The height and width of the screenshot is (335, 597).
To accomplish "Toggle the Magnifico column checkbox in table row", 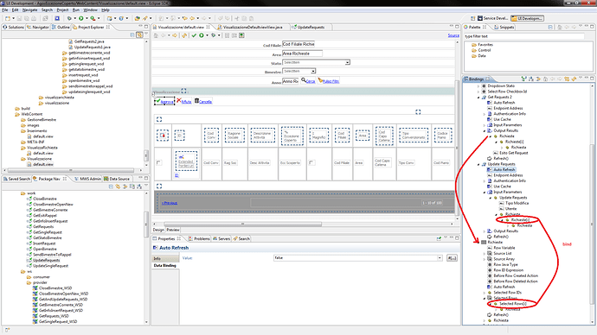I will 311,162.
